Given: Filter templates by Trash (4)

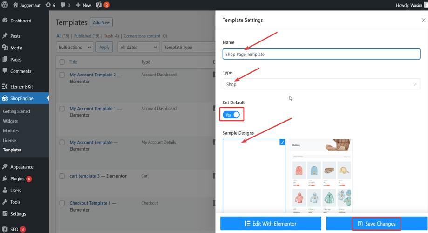Looking at the screenshot, I should pos(111,36).
